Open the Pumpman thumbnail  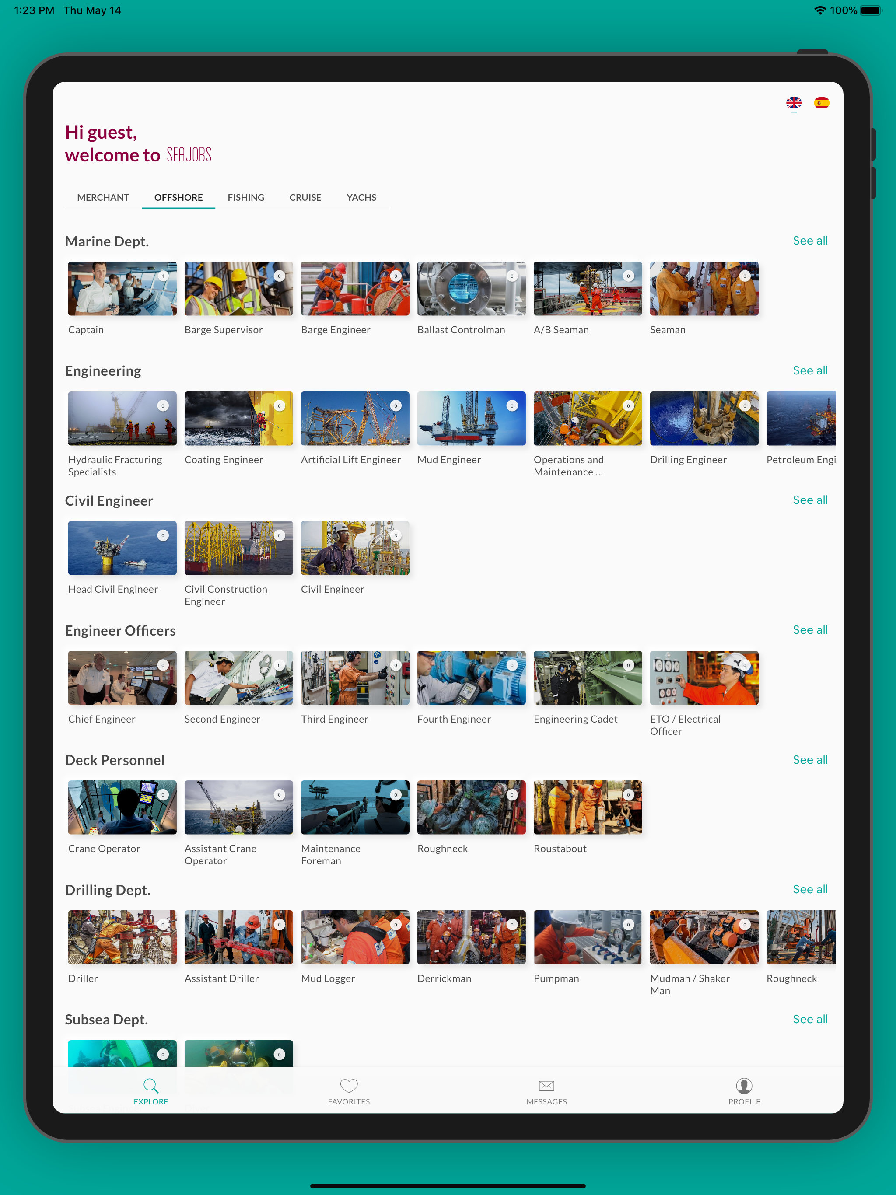point(588,937)
